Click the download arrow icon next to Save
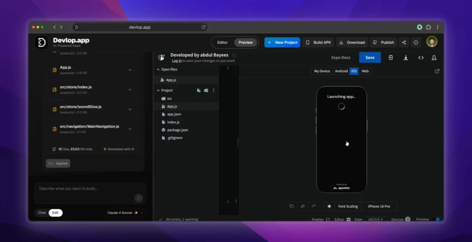472x242 pixels. tap(406, 57)
